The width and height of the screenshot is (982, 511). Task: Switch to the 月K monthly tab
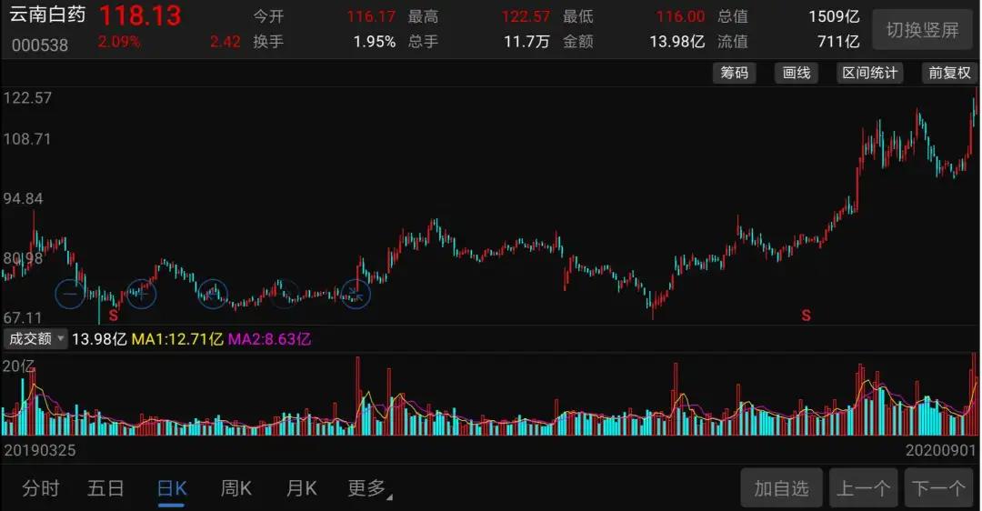coord(301,488)
